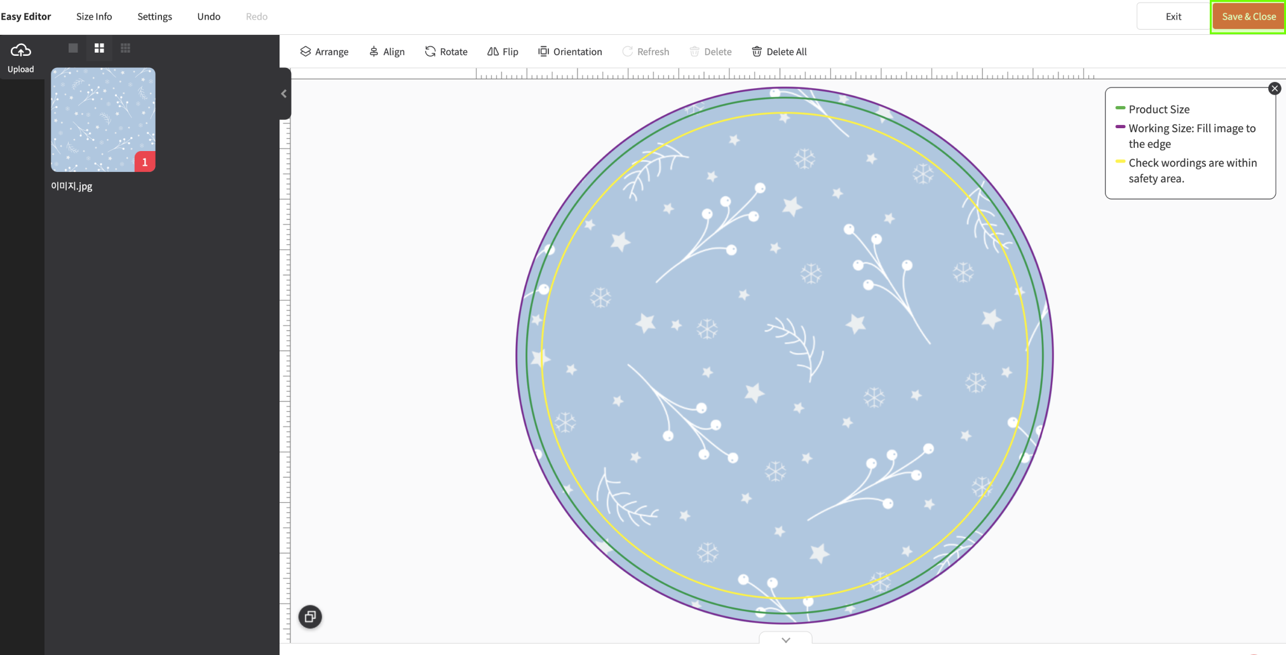Close the size legend box

[x=1274, y=89]
